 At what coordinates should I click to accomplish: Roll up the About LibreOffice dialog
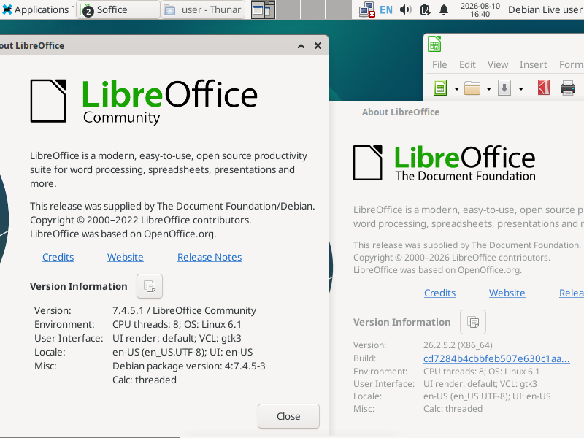[301, 46]
